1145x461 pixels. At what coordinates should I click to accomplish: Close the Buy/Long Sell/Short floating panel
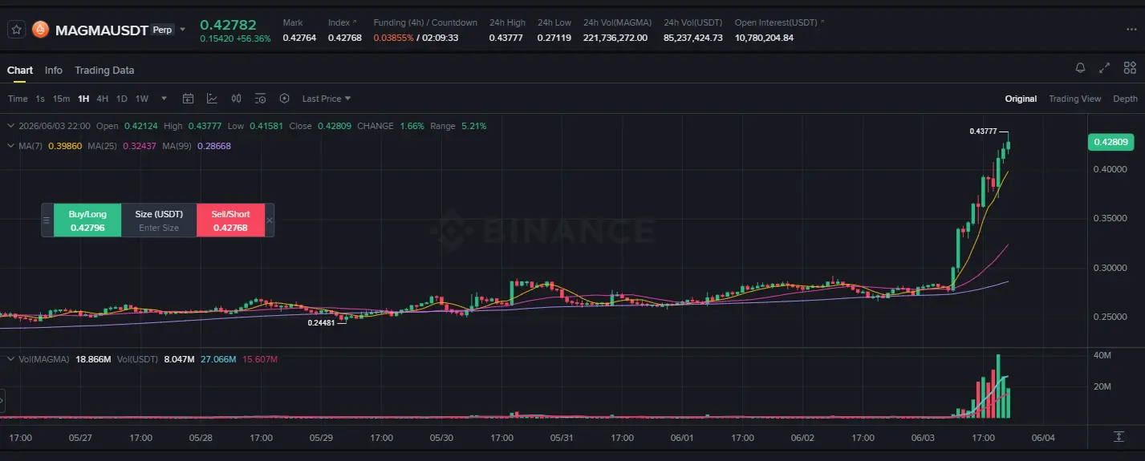[270, 220]
